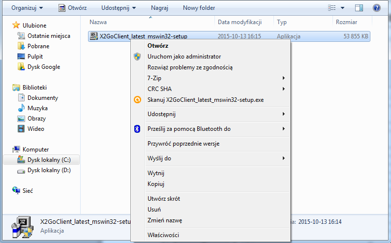Open the view options dropdown arrow
Viewport: 391px width, 243px height.
[343, 8]
